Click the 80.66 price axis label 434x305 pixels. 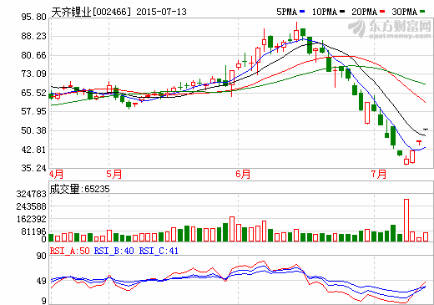(x=34, y=55)
